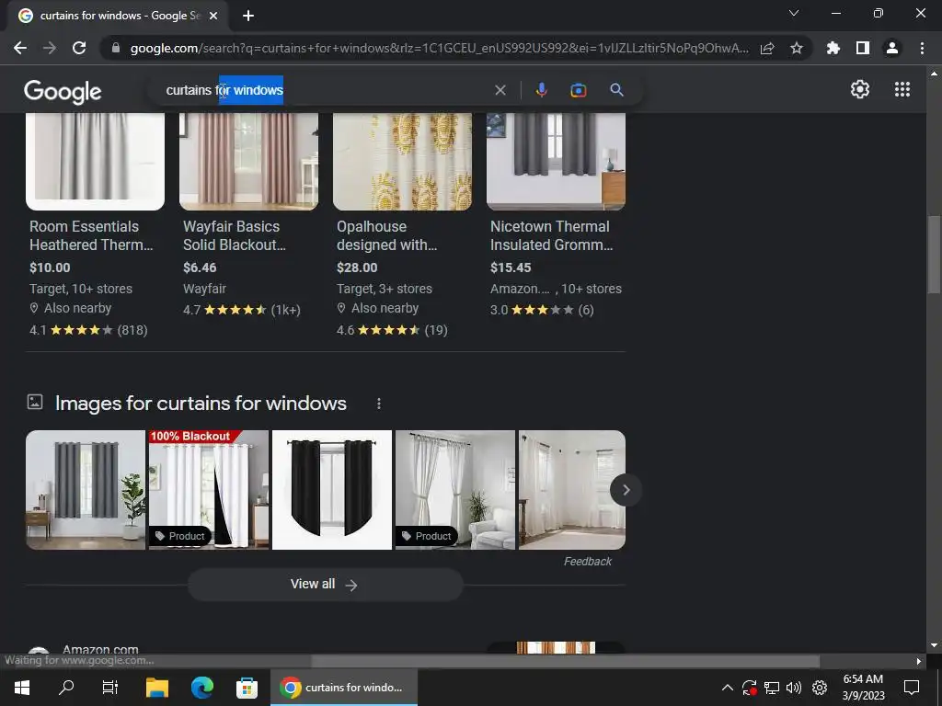This screenshot has height=706, width=942.
Task: Select the curtains for windows tab
Action: tap(119, 16)
